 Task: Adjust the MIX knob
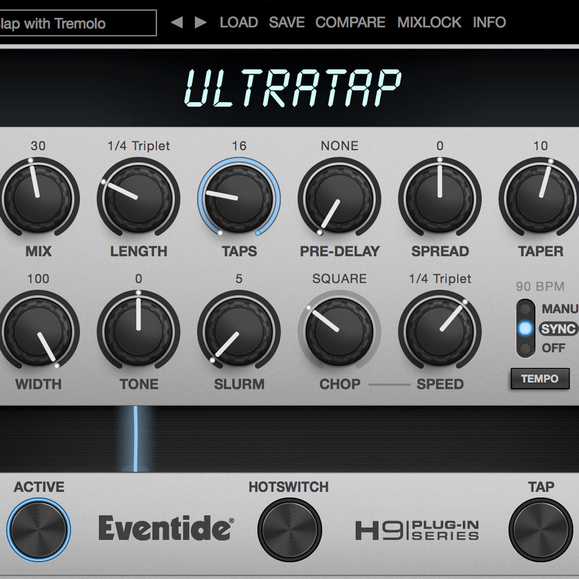[x=39, y=197]
